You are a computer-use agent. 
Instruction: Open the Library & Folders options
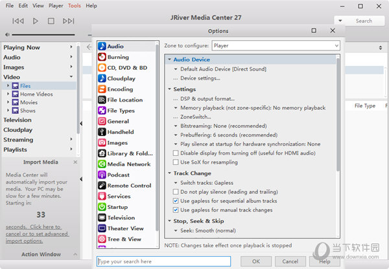click(126, 153)
